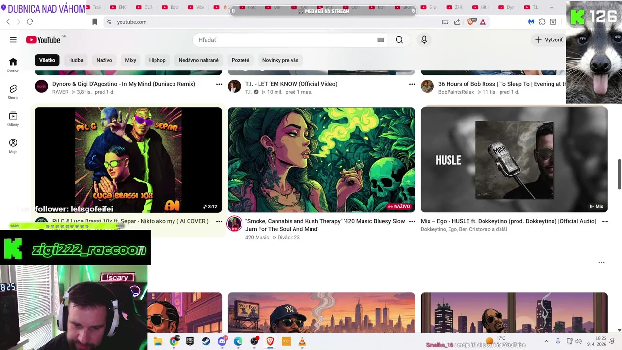Open Mix – Ego - HUSLE ft. Dokkeytino title
This screenshot has width=622, height=350.
(x=508, y=221)
